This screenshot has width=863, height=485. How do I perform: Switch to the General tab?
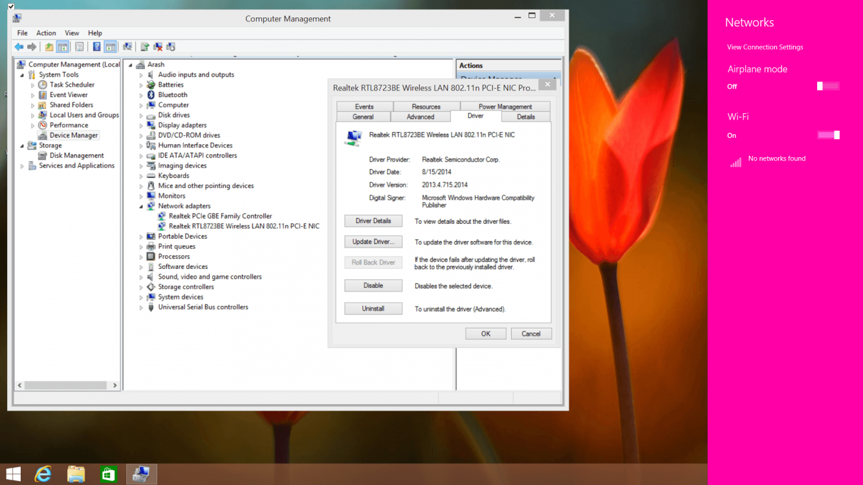tap(363, 117)
